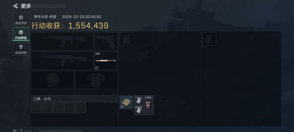This screenshot has width=294, height=132.
Task: Select the 玻璃 item below 中控 item
Action: (x=139, y=110)
